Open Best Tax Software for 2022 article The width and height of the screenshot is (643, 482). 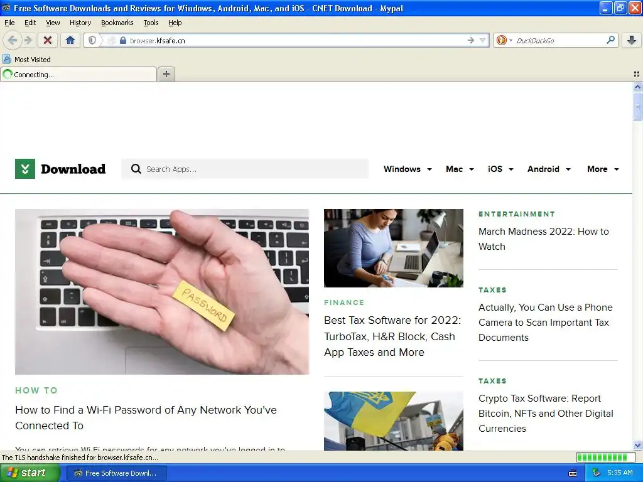click(x=392, y=336)
